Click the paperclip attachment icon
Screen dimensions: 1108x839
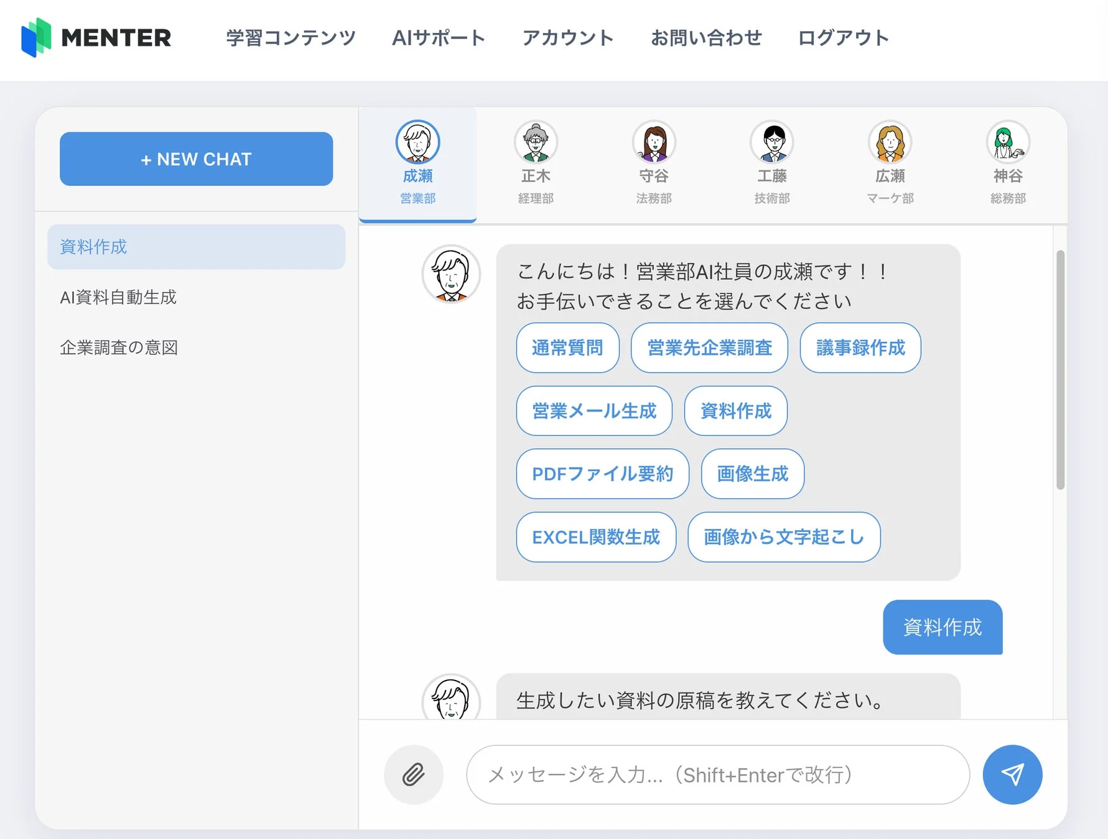click(413, 774)
